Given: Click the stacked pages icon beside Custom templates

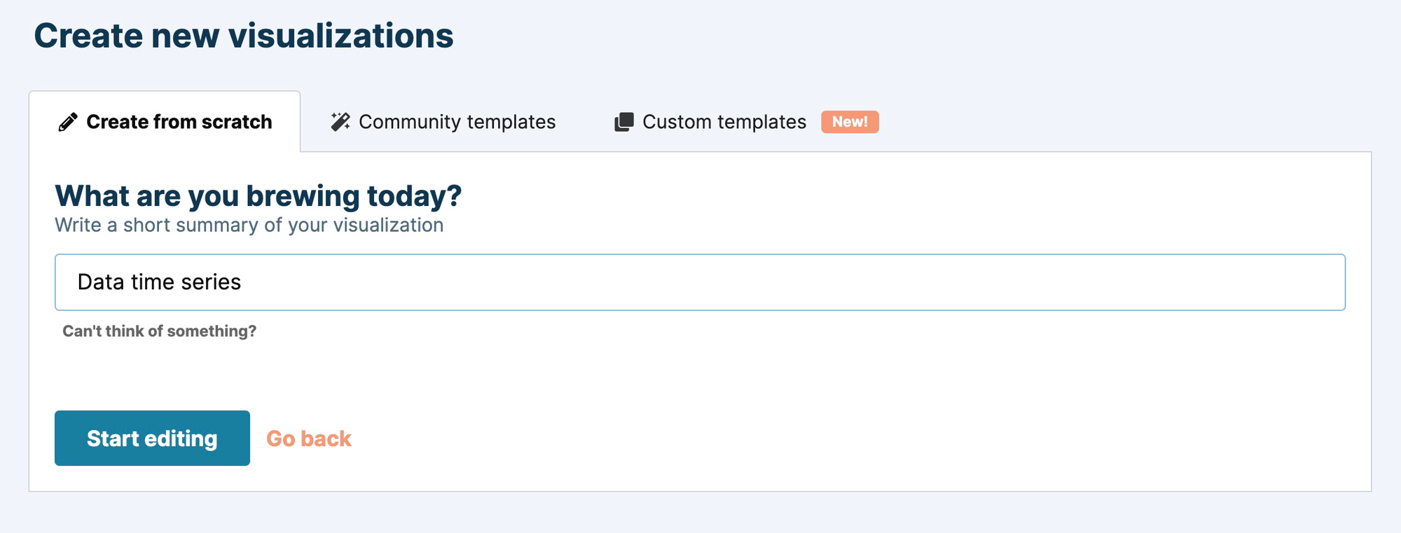Looking at the screenshot, I should (623, 122).
